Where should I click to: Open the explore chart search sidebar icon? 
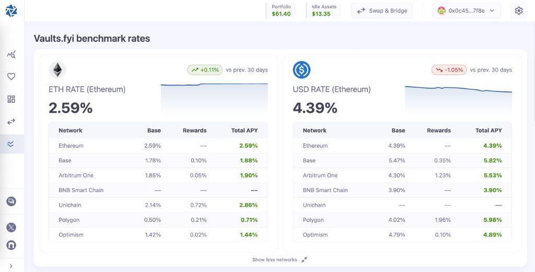click(x=11, y=54)
